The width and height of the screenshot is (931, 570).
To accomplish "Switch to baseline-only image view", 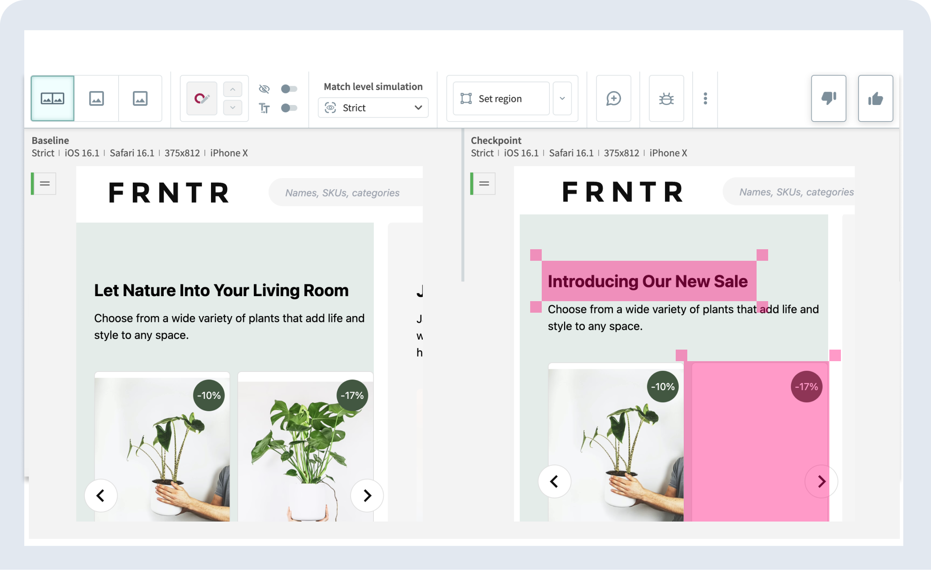I will 96,98.
